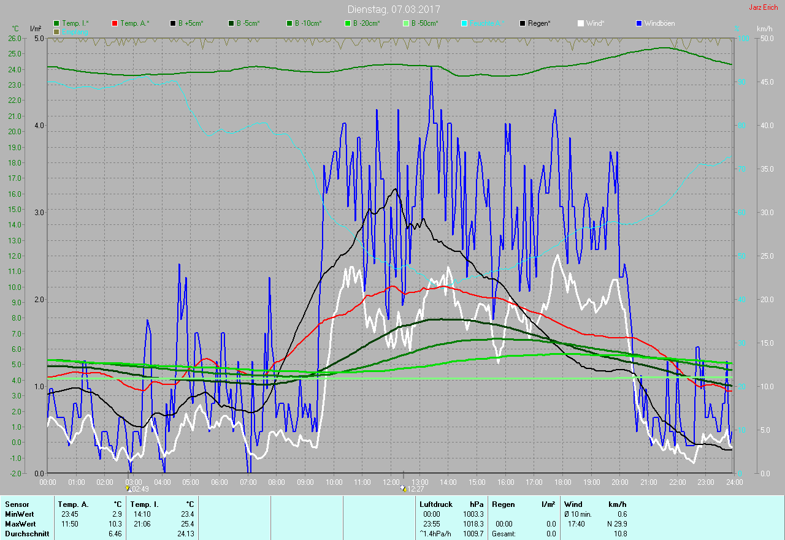The height and width of the screenshot is (540, 785).
Task: Click the 12:27 marker icon on time axis
Action: point(403,489)
